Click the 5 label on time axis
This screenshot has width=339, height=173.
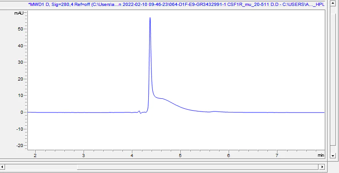[180, 155]
